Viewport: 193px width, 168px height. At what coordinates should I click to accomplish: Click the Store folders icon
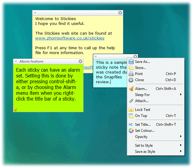pyautogui.click(x=131, y=68)
